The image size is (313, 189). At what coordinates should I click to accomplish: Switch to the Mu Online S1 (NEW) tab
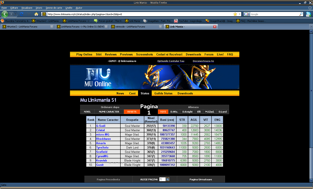point(82,26)
